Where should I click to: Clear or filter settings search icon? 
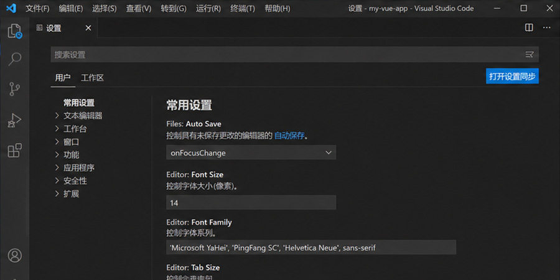[530, 55]
